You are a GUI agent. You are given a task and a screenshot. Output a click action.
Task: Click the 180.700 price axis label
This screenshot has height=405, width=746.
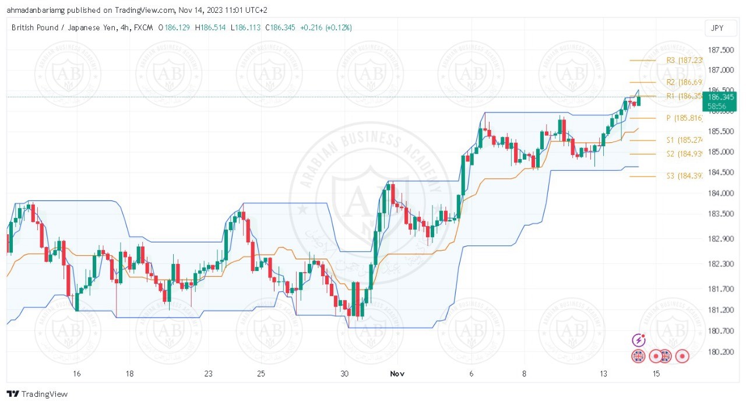[722, 331]
